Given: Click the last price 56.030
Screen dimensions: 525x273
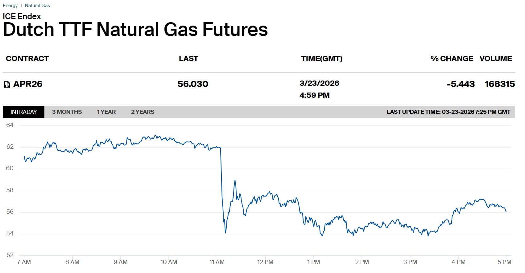Looking at the screenshot, I should [x=193, y=84].
